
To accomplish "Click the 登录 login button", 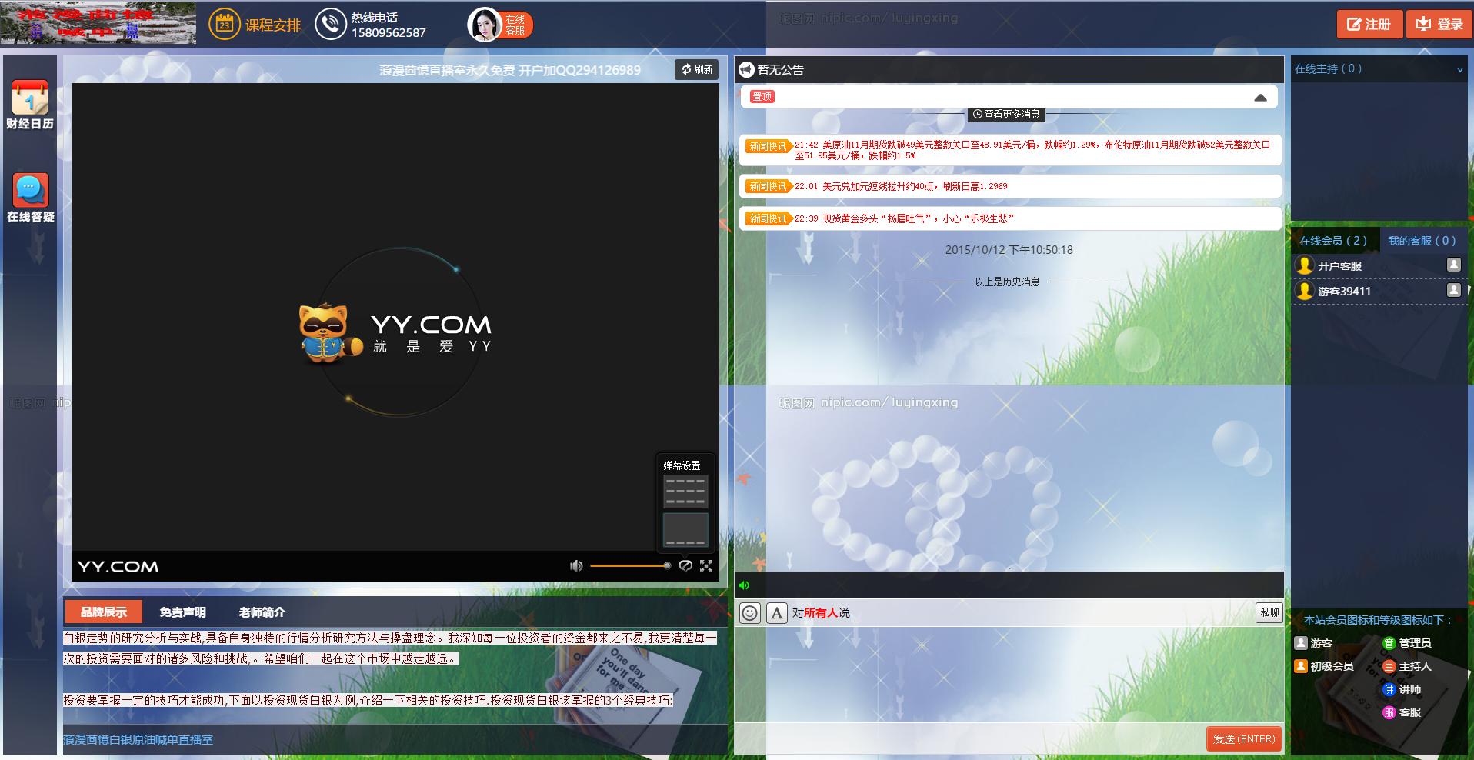I will (x=1439, y=24).
